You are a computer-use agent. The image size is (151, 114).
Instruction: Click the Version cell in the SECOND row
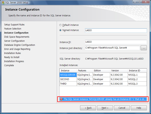119,79
